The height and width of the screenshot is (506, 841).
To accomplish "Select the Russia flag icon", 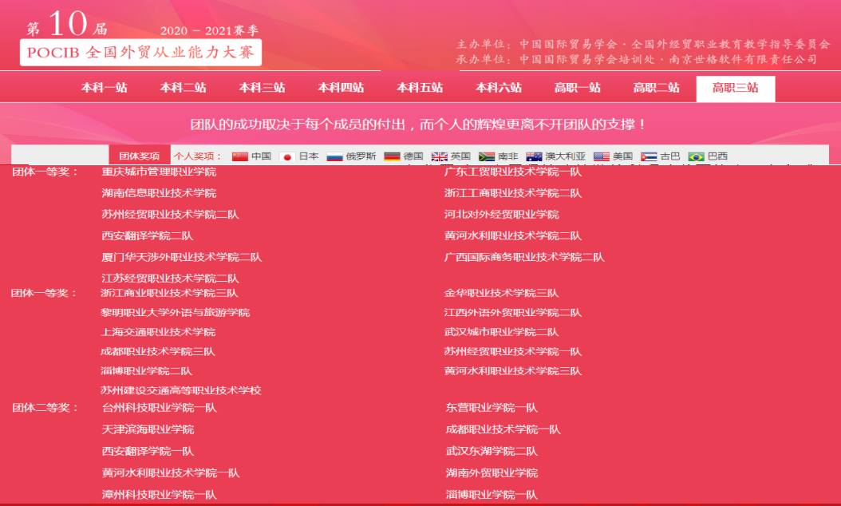I will pyautogui.click(x=334, y=156).
